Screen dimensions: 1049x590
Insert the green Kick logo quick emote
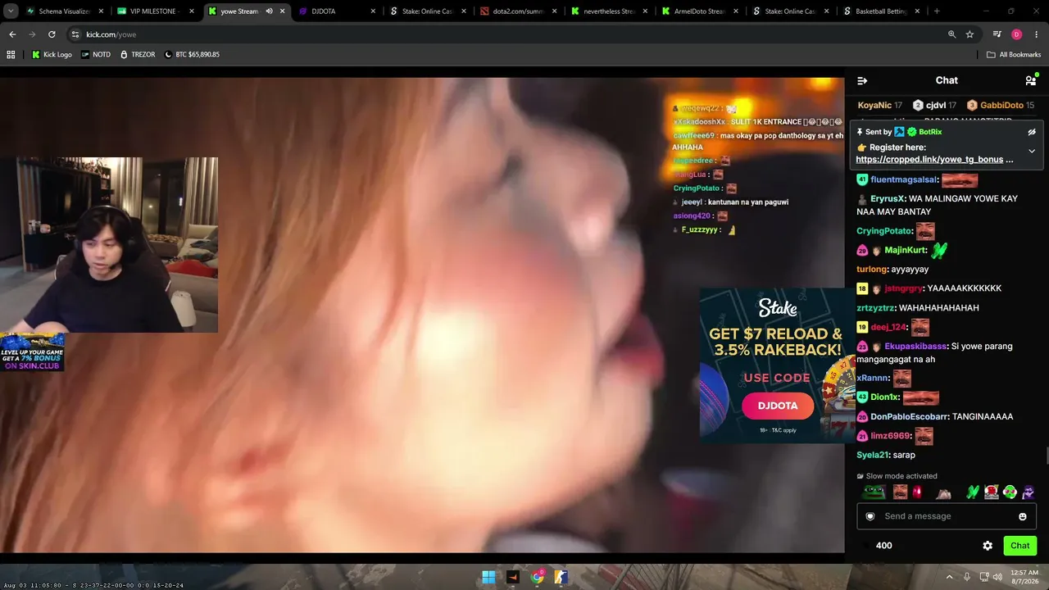[x=973, y=492]
